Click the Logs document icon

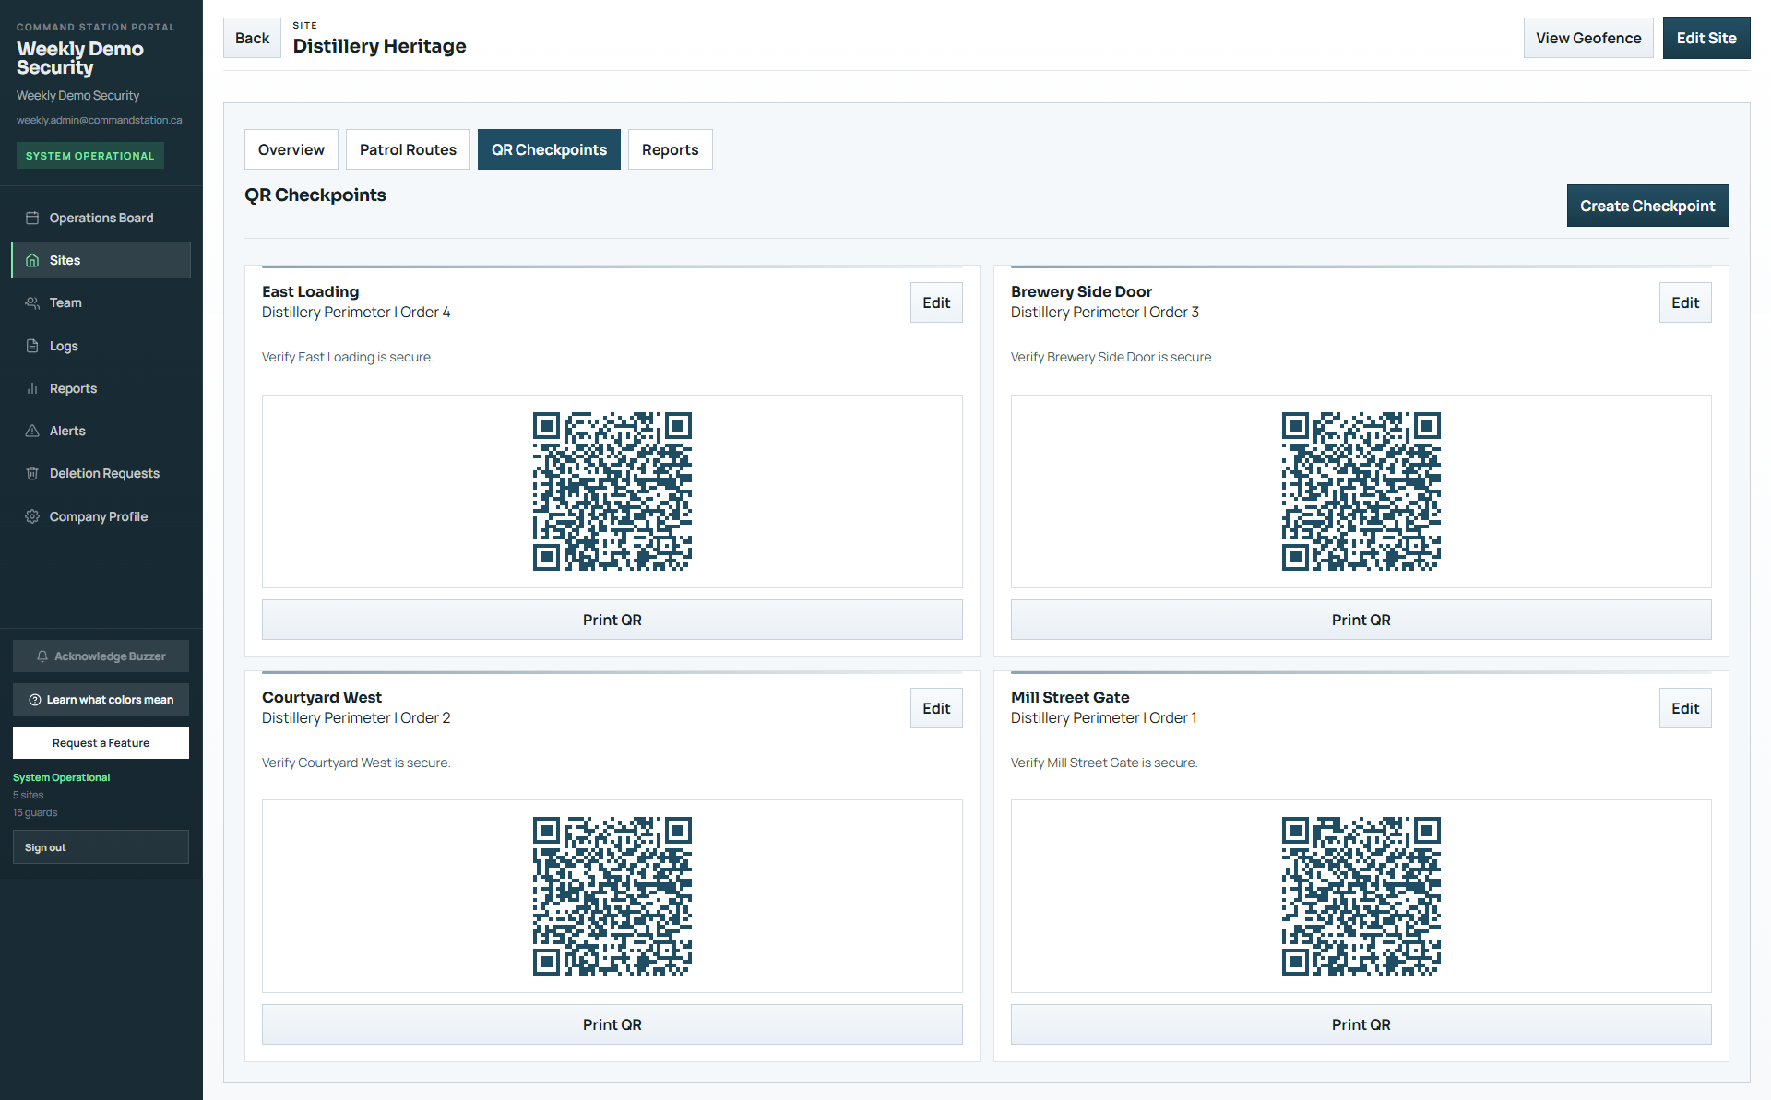[32, 346]
